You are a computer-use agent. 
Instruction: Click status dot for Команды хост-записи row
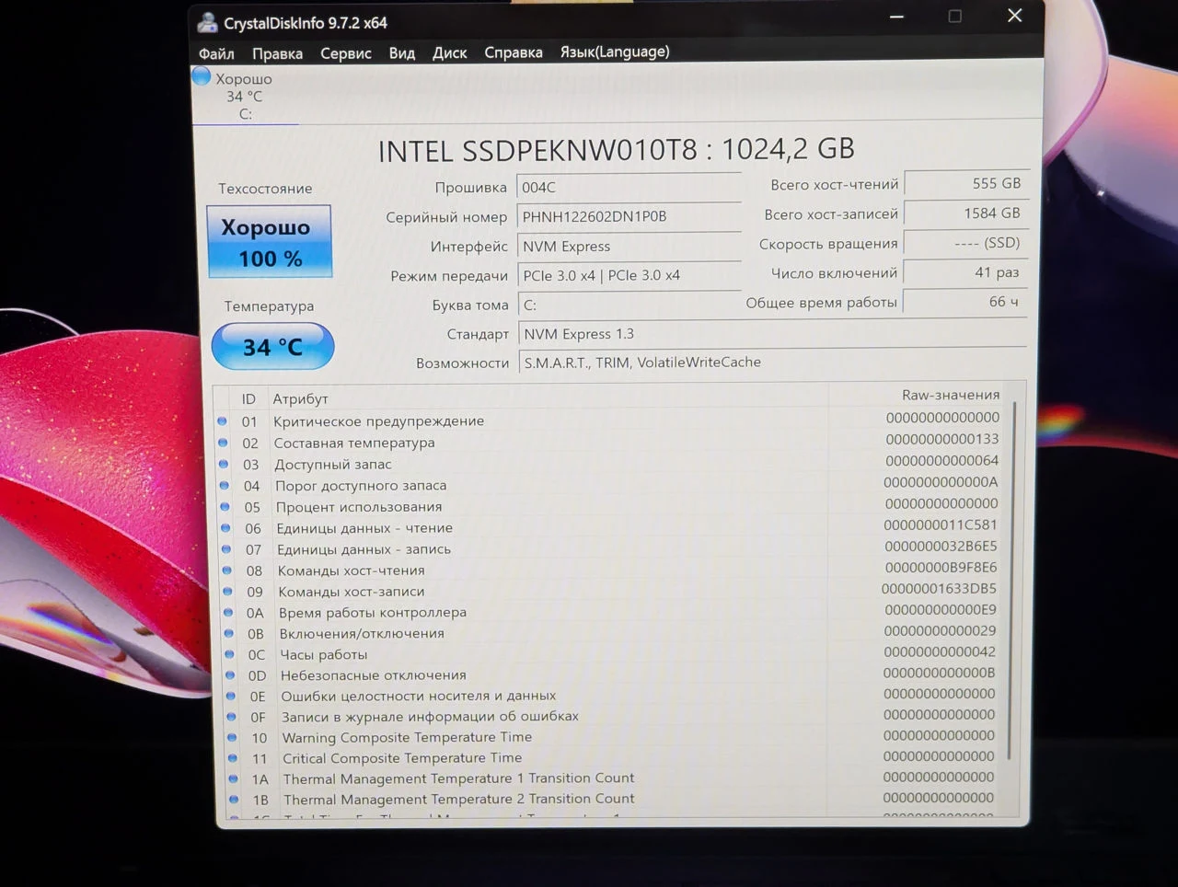(228, 592)
